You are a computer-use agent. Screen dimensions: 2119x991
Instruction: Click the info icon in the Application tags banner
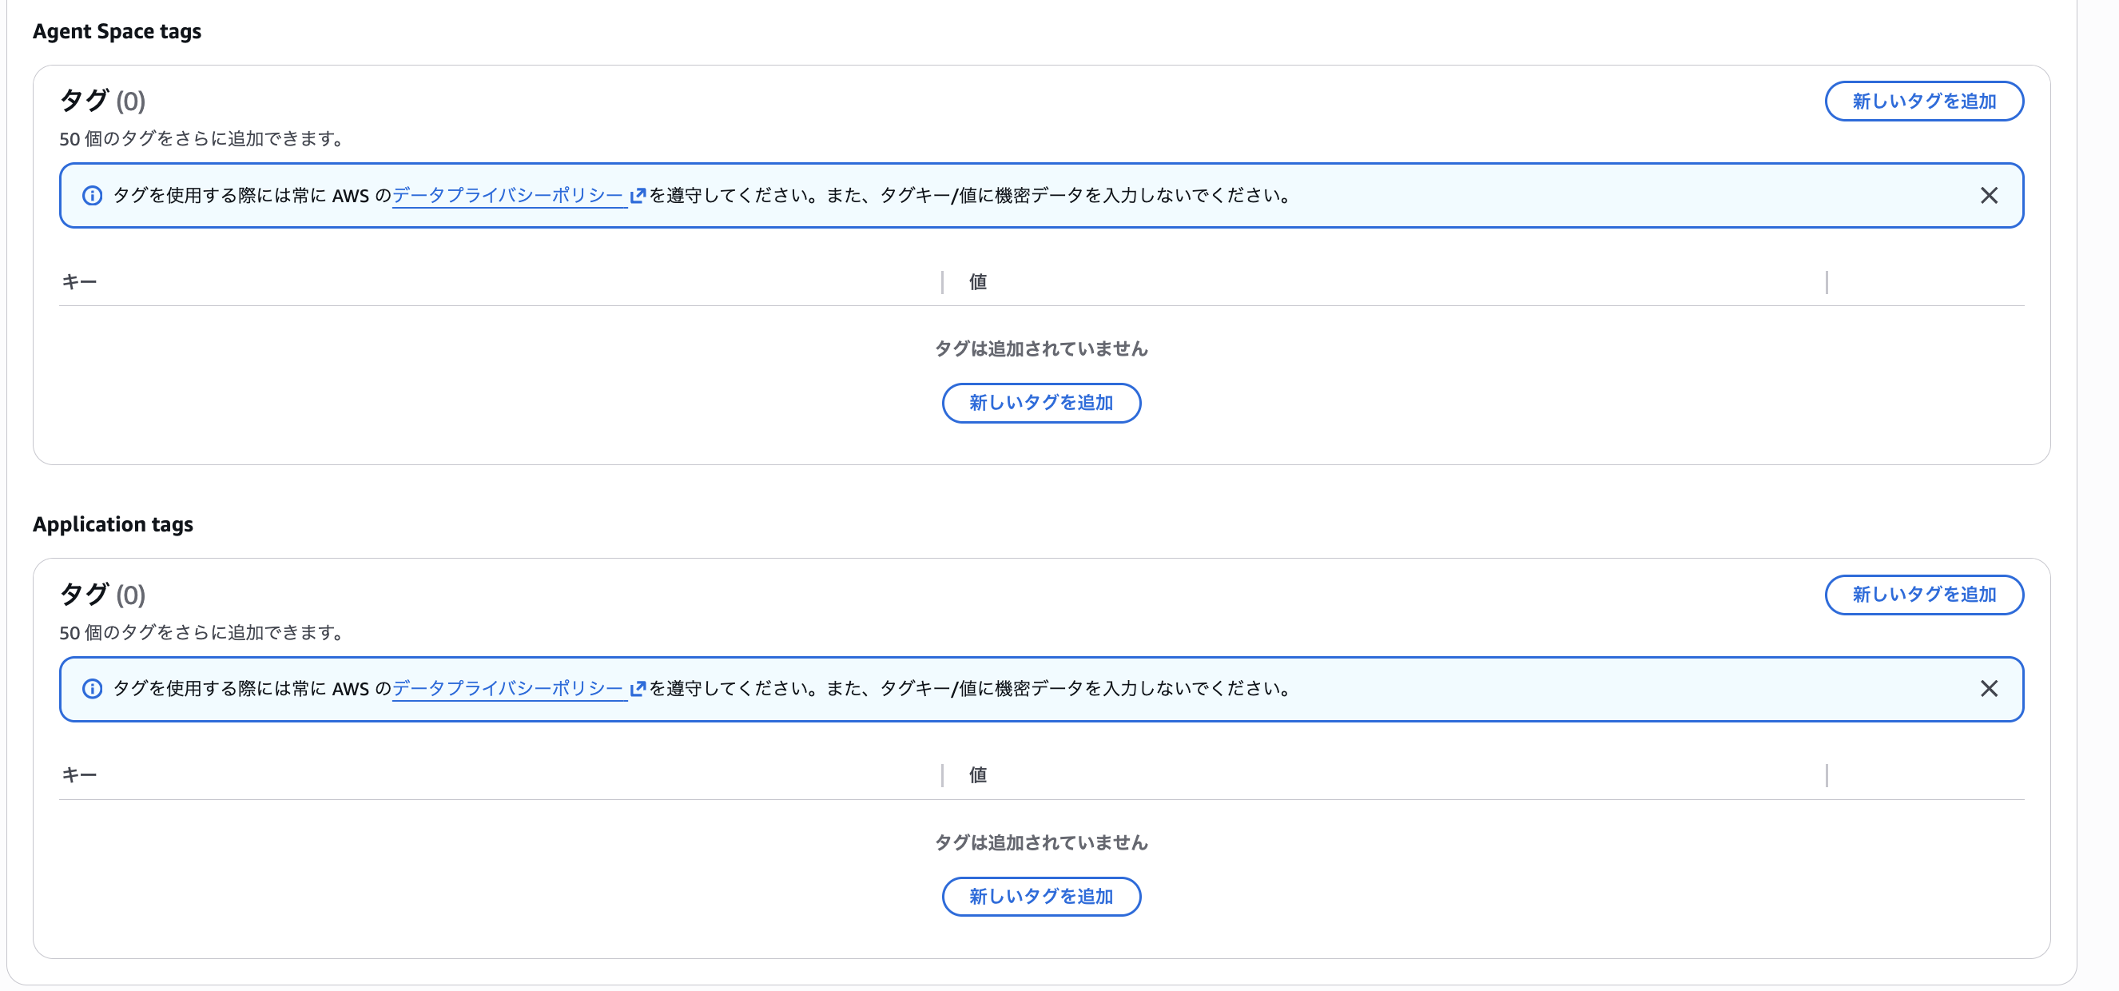tap(92, 689)
